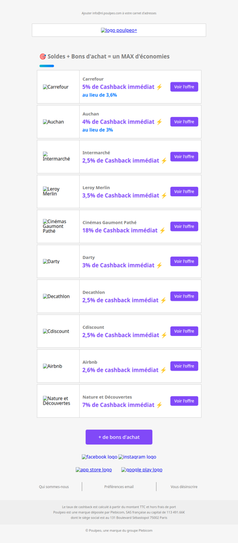238x543 pixels.
Task: Click the Decathlon brand image
Action: point(57,297)
